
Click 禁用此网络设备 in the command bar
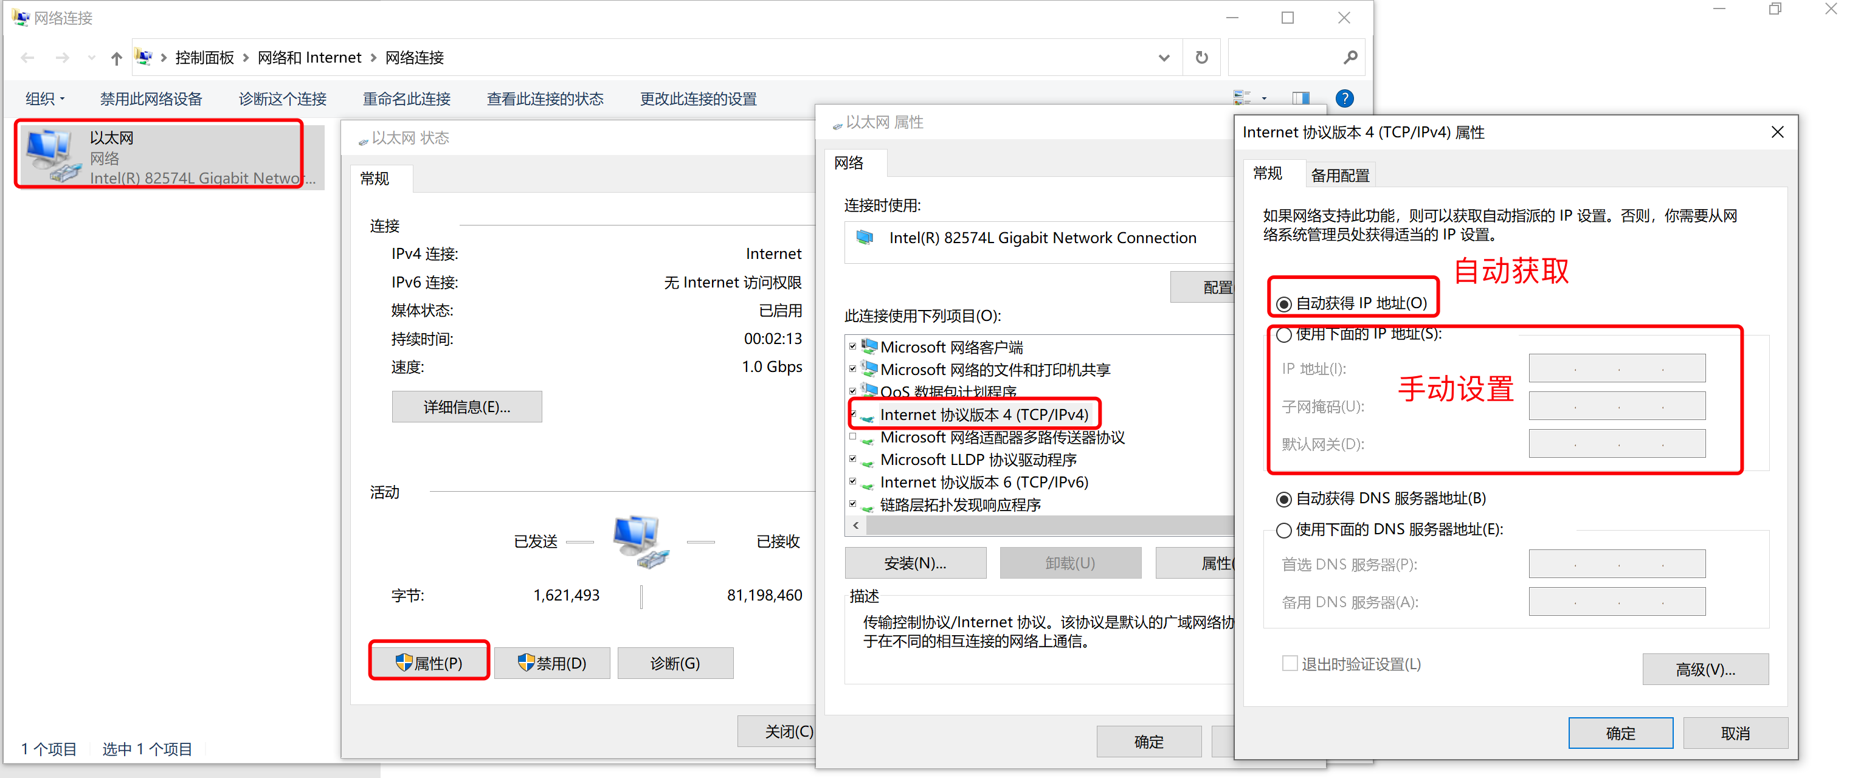[151, 99]
